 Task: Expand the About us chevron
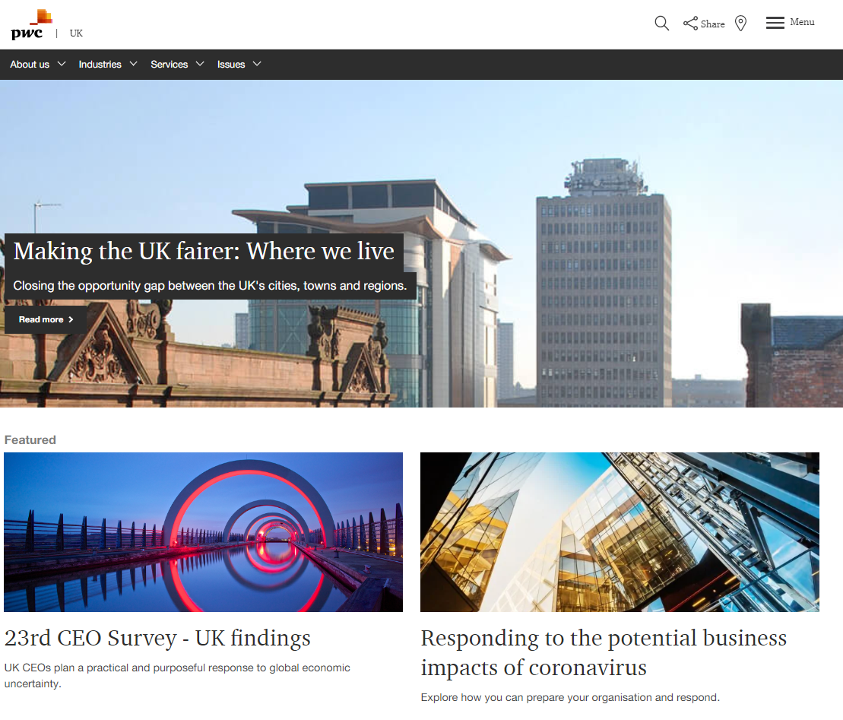click(62, 64)
